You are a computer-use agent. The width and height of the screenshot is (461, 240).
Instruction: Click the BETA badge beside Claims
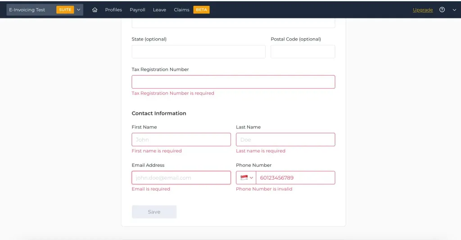pyautogui.click(x=201, y=10)
